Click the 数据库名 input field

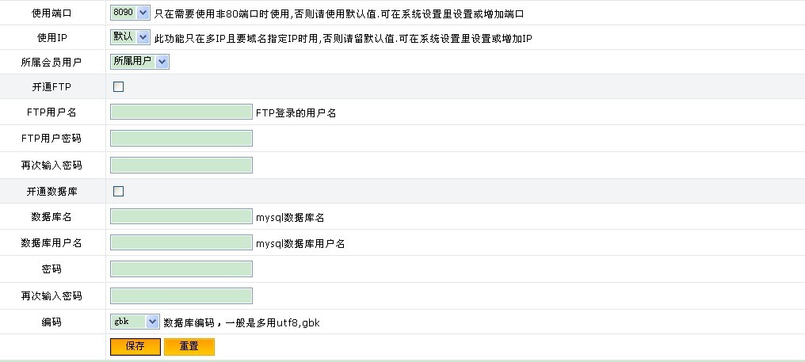(181, 217)
